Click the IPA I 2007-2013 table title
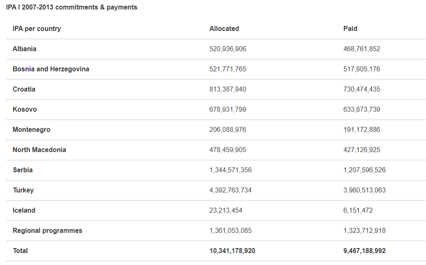426x265 pixels. [71, 7]
